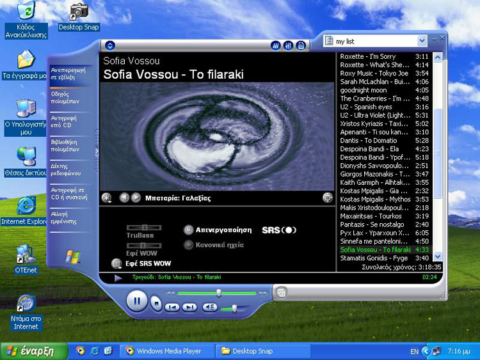The height and width of the screenshot is (360, 480).
Task: Open the έναρξη Start menu
Action: click(34, 351)
